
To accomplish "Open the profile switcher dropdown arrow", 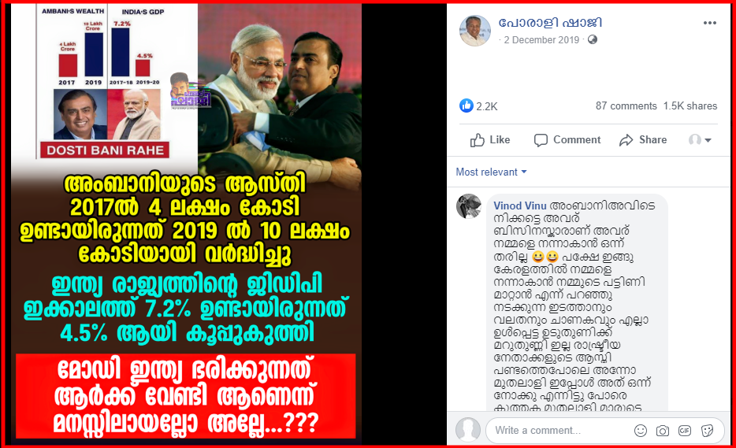I will coord(700,140).
